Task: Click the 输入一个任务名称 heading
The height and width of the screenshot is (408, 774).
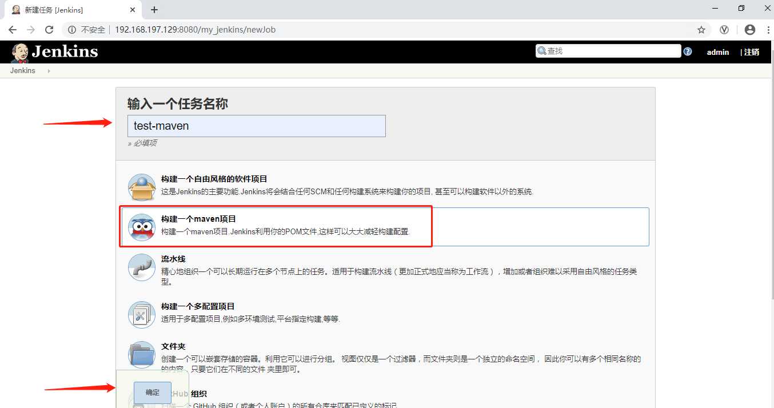Action: click(x=178, y=104)
